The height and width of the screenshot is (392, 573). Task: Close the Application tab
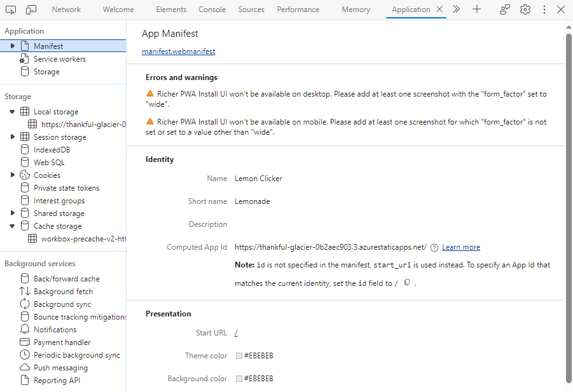(x=439, y=9)
